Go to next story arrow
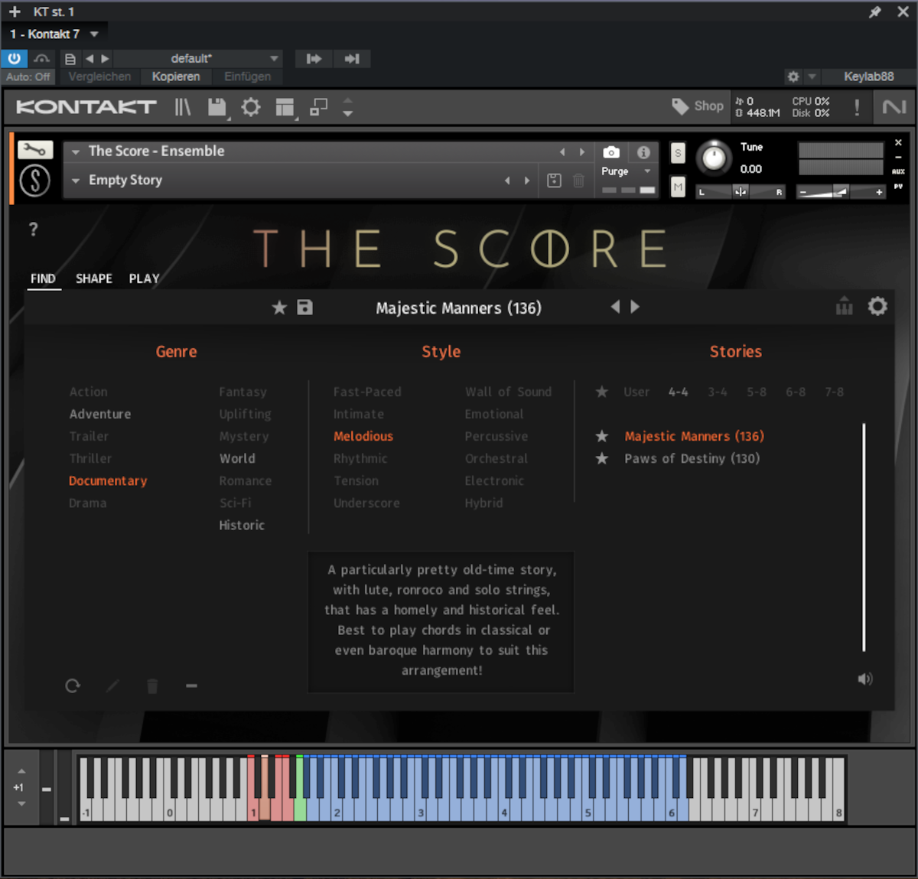Image resolution: width=918 pixels, height=879 pixels. (635, 307)
